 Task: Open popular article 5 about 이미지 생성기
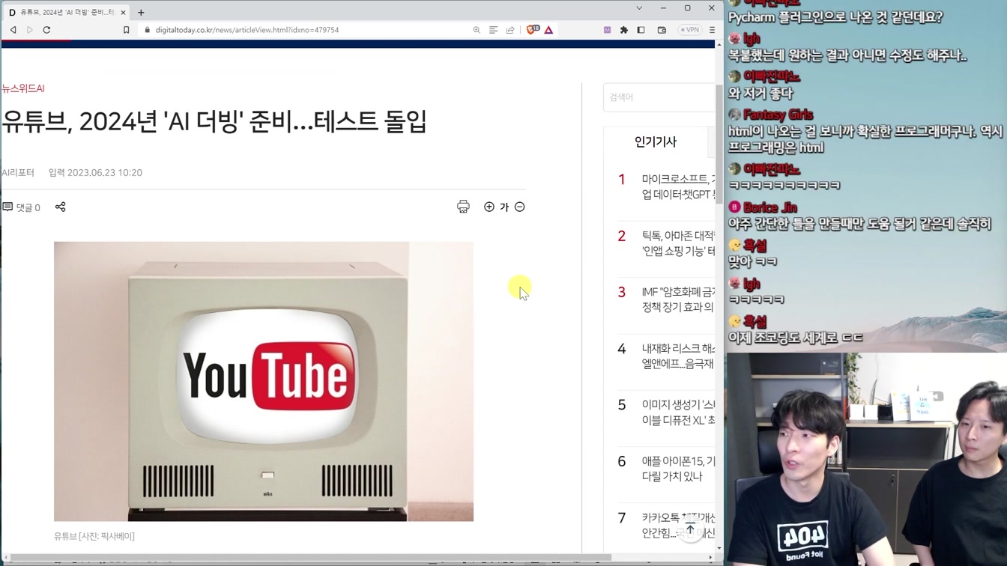[x=678, y=412]
